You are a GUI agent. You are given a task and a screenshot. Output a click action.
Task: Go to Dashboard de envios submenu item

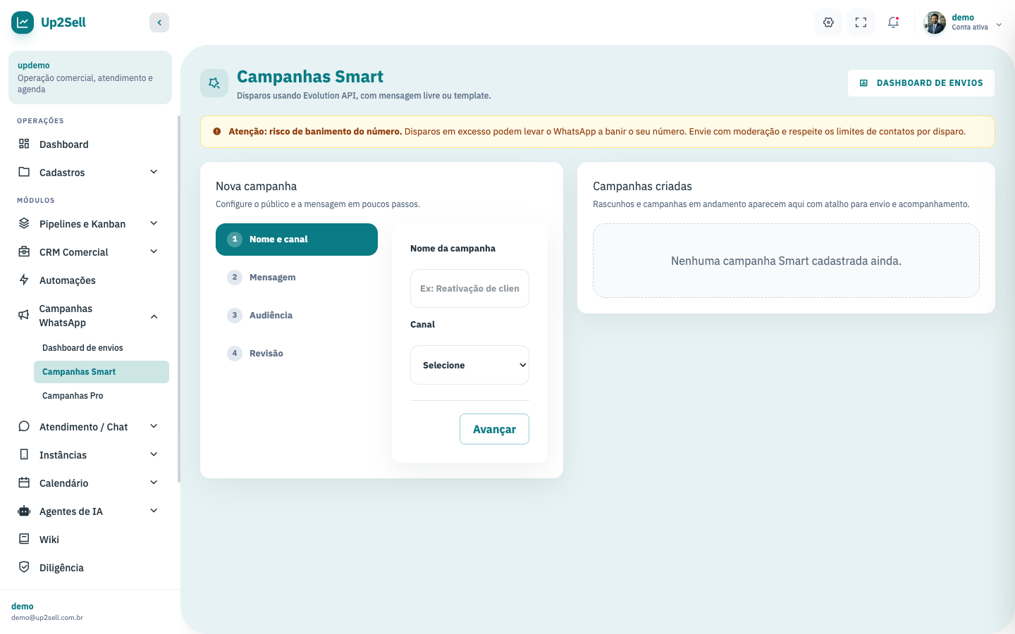[101, 348]
